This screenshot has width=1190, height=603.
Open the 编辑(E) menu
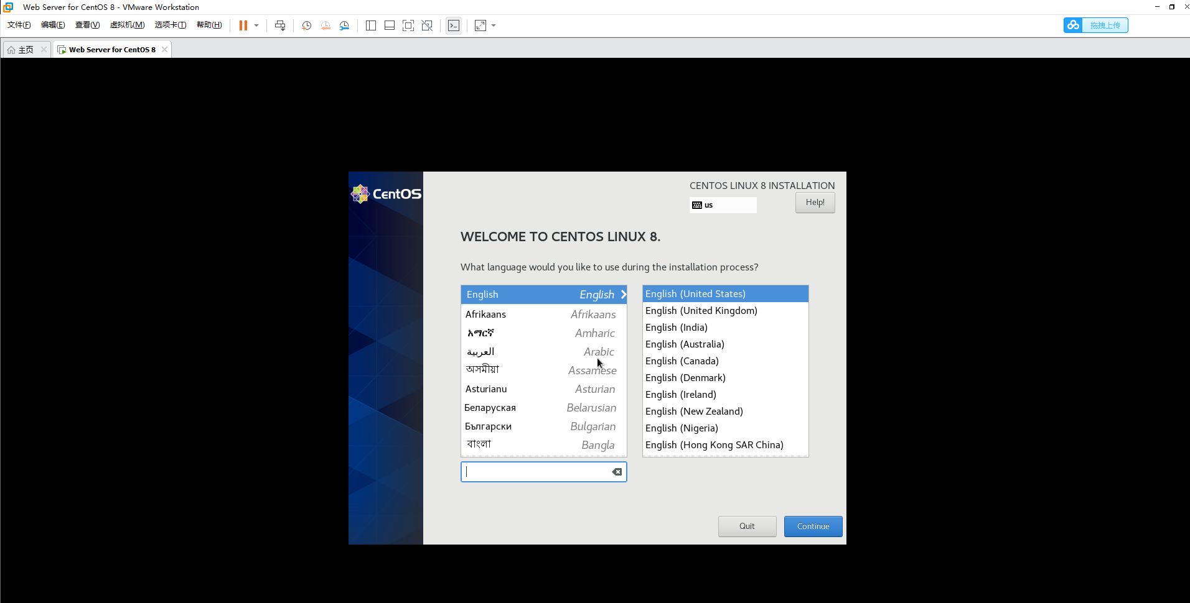click(x=53, y=25)
